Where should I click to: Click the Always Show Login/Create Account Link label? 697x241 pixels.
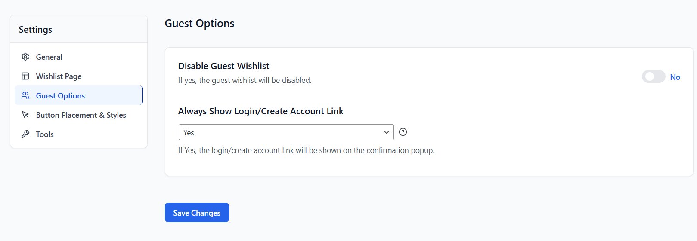pos(260,111)
